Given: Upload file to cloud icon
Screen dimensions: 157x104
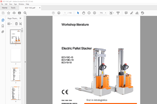Looking at the screenshot, I should click(14, 13).
